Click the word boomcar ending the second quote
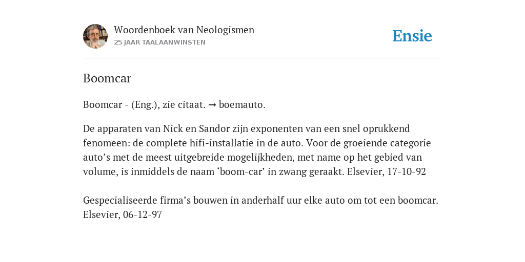This screenshot has width=525, height=262. point(418,201)
